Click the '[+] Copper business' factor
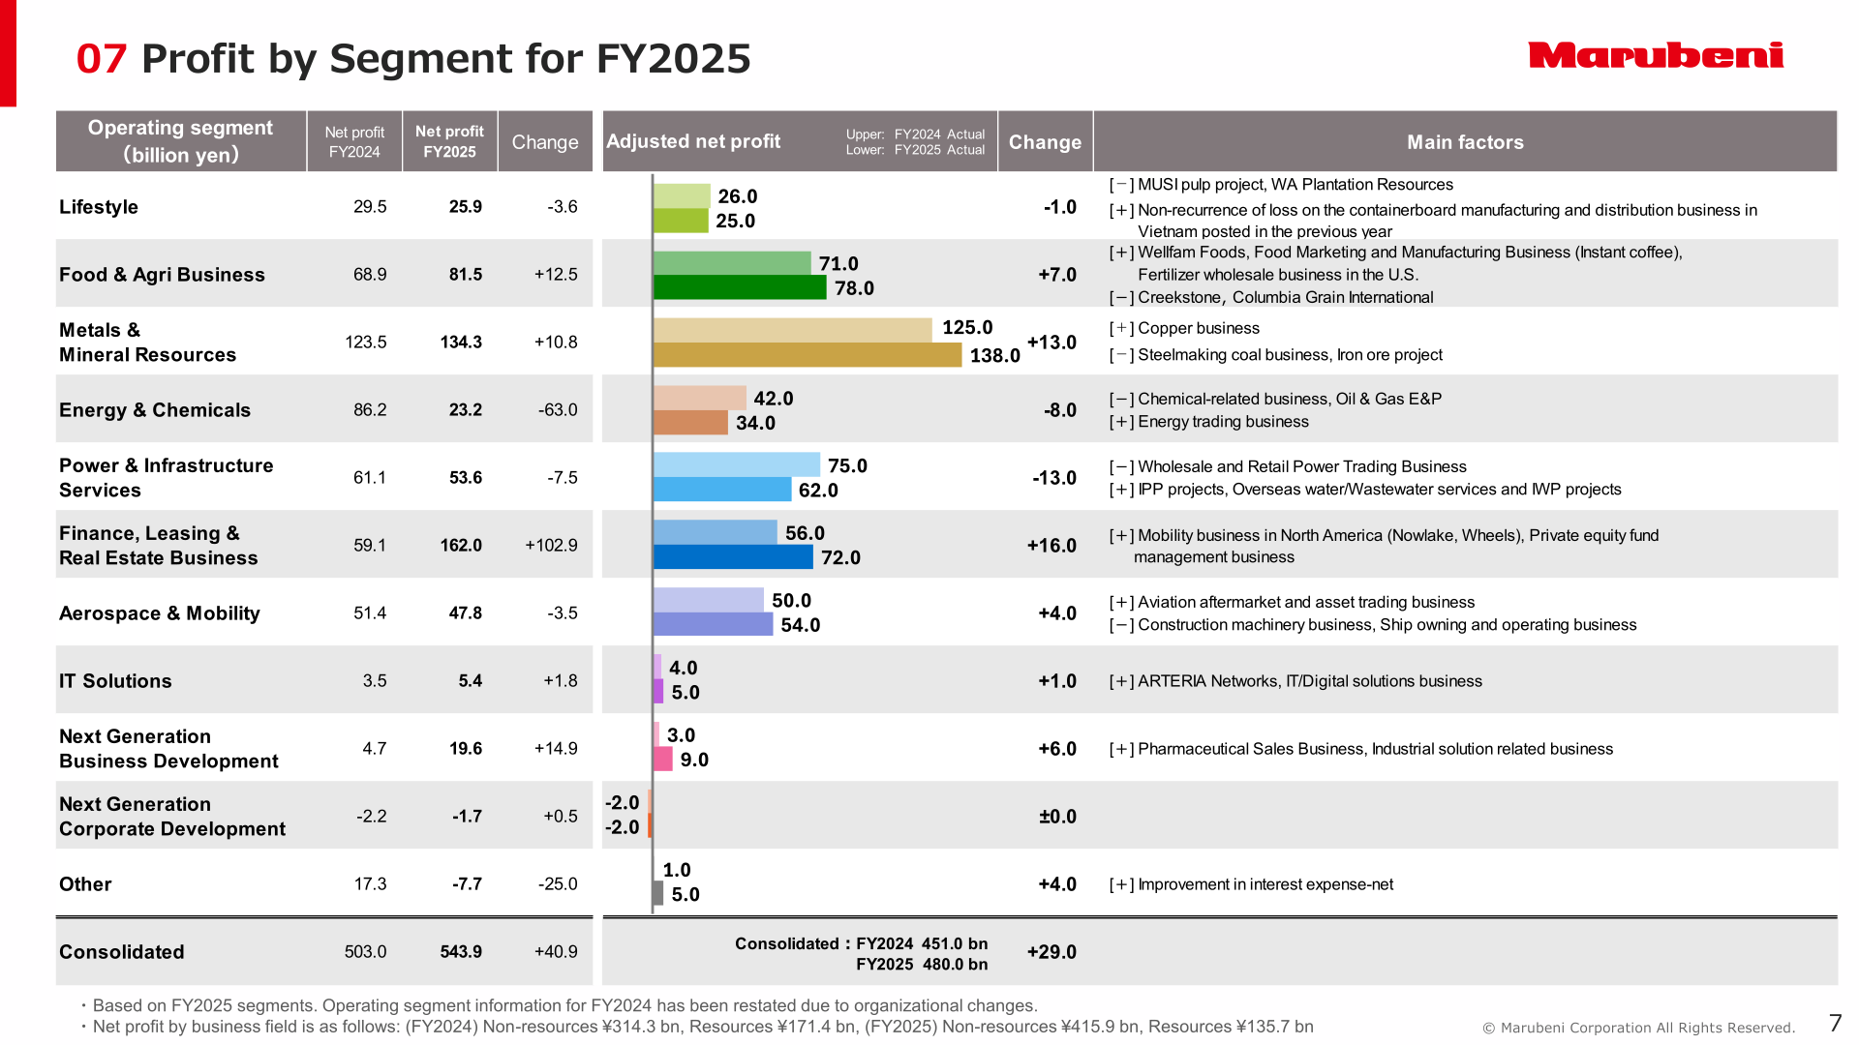Viewport: 1859px width, 1045px height. (1184, 329)
